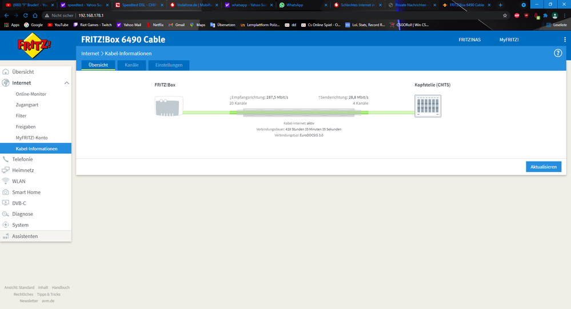Open MyFRITZ! link in header
This screenshot has height=309, width=571.
(509, 39)
